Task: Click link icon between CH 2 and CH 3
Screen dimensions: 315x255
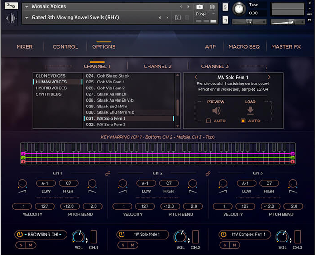Action: tap(208, 173)
